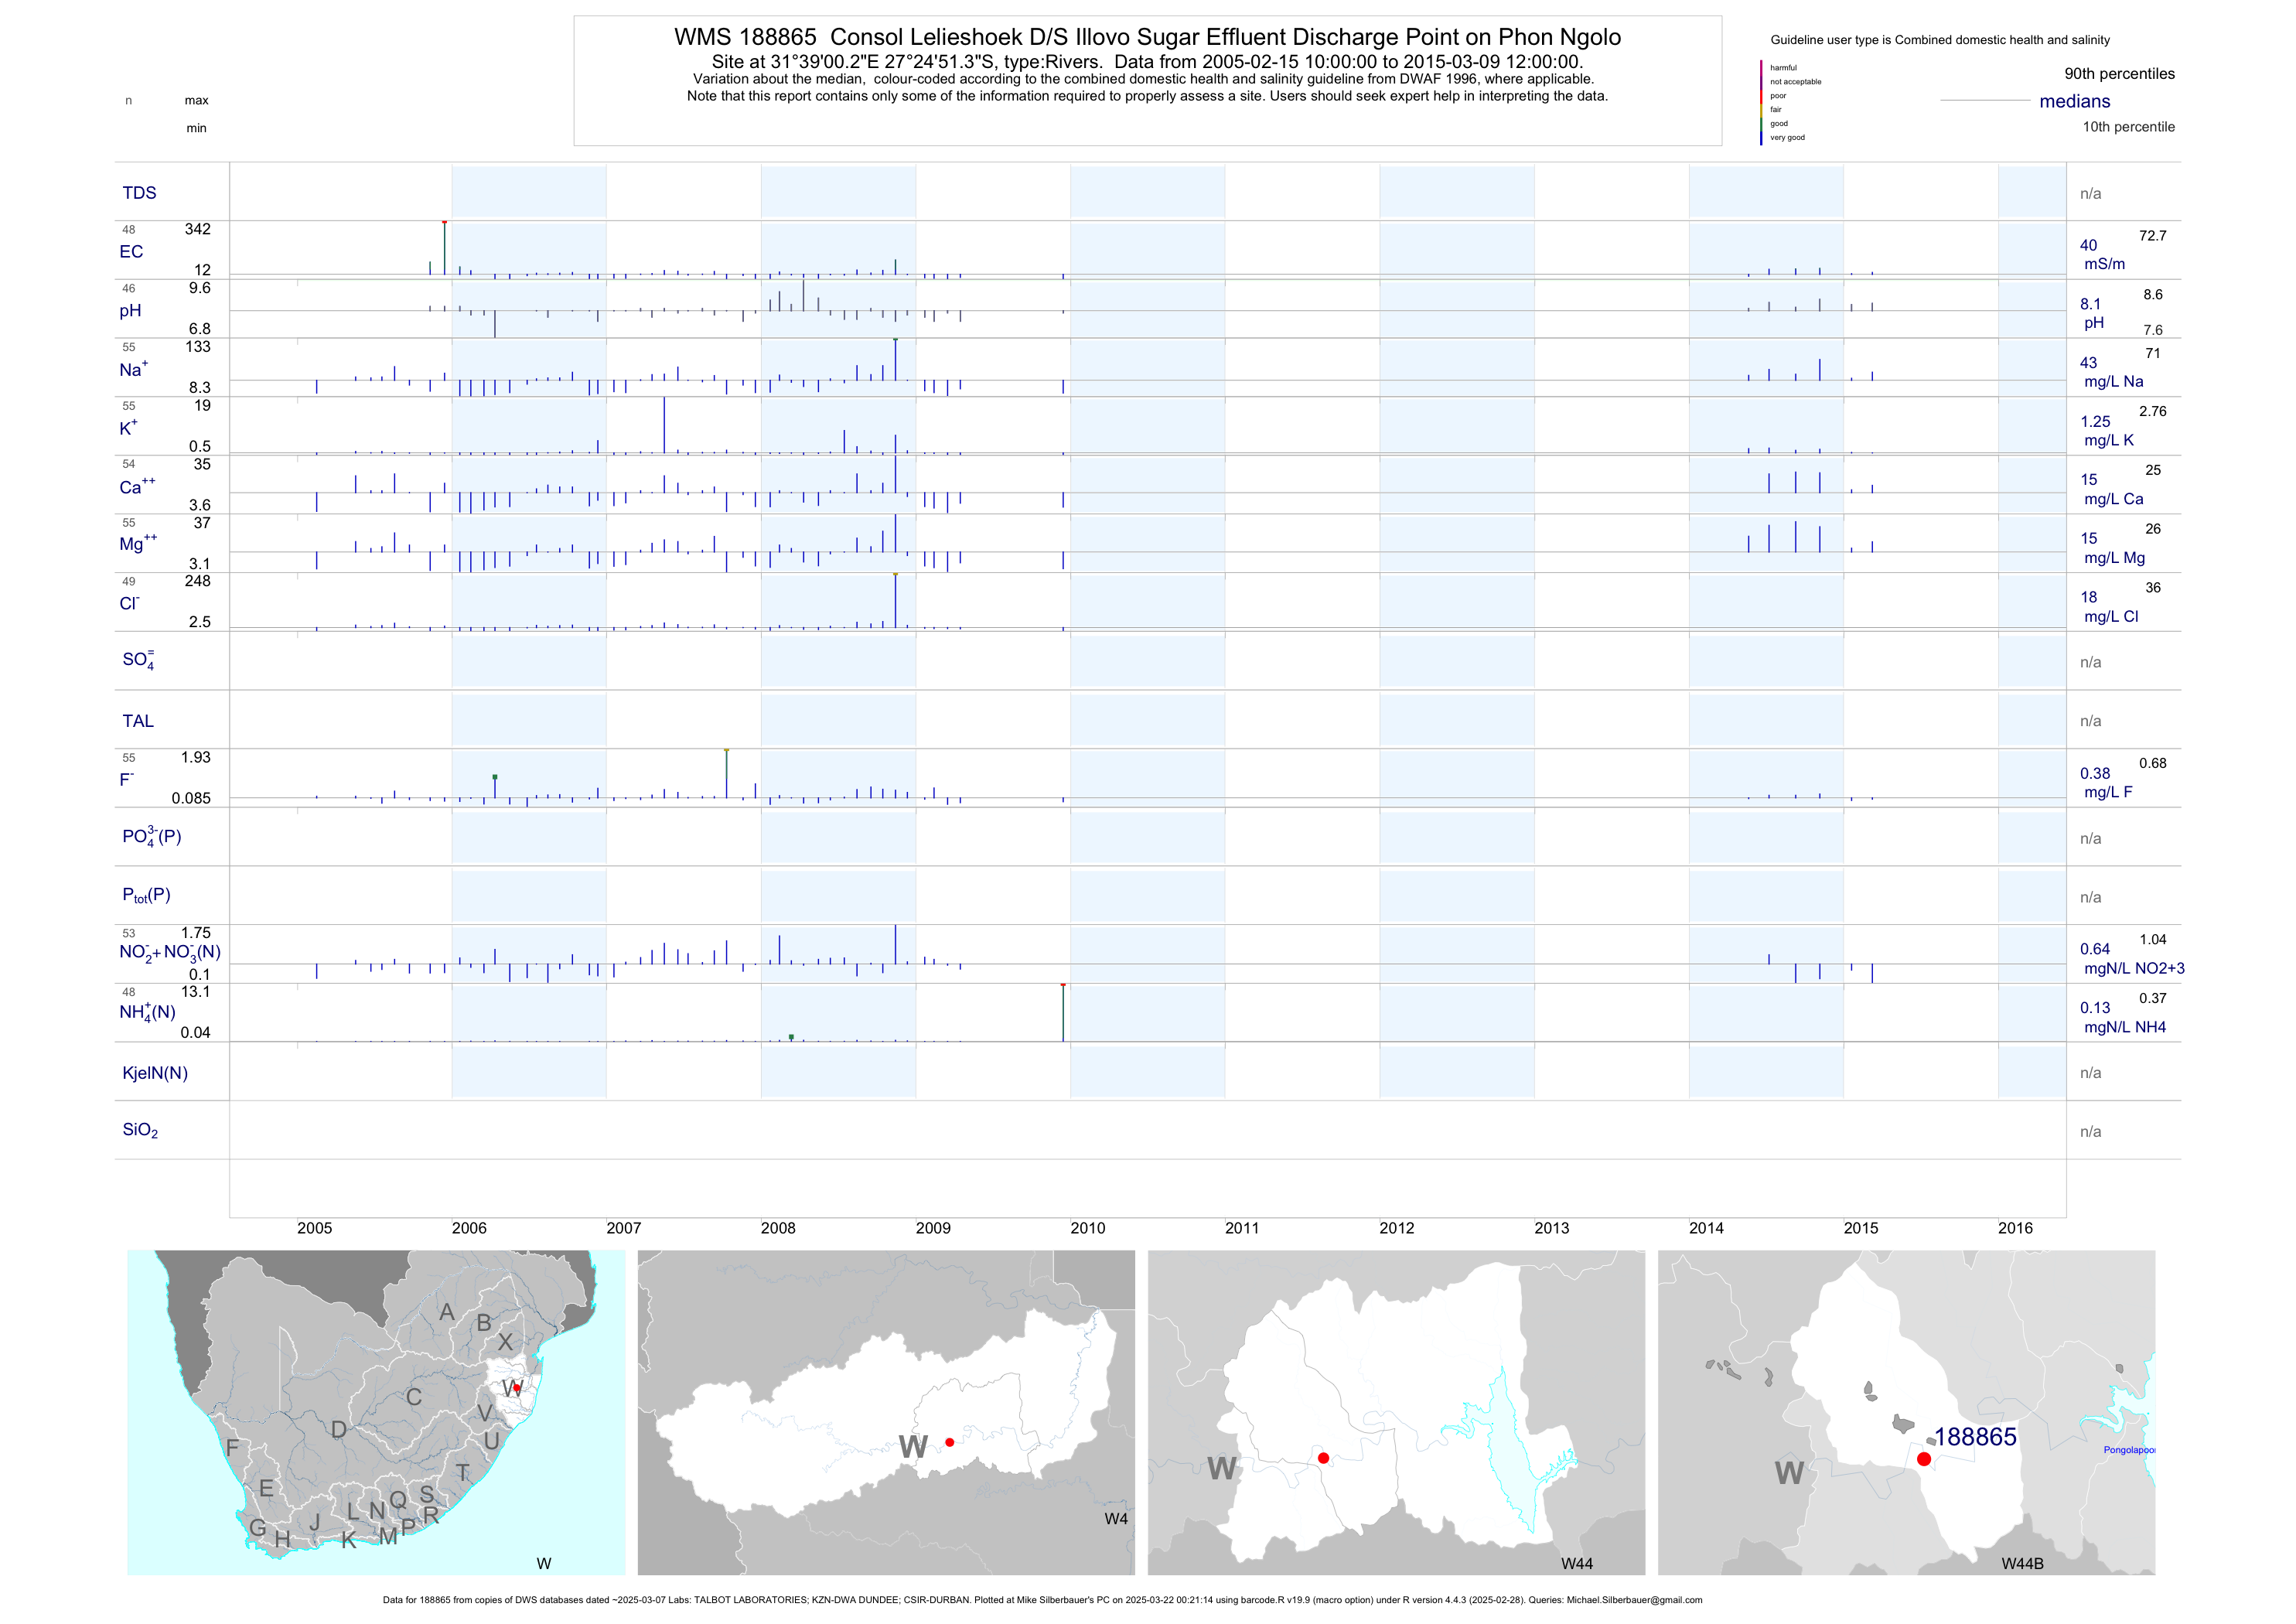Click the red dot on W4 catchment map
2296x1624 pixels.
pos(949,1442)
